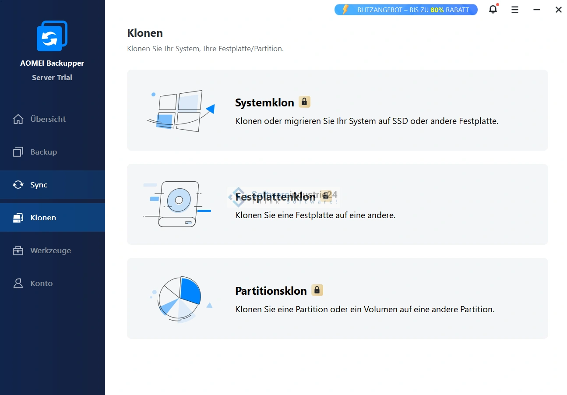
Task: Click the hard drive Festplattenklon illustration
Action: (x=178, y=204)
